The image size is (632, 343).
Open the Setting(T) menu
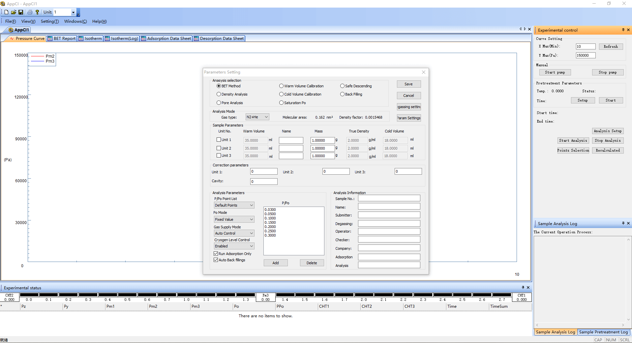[49, 21]
